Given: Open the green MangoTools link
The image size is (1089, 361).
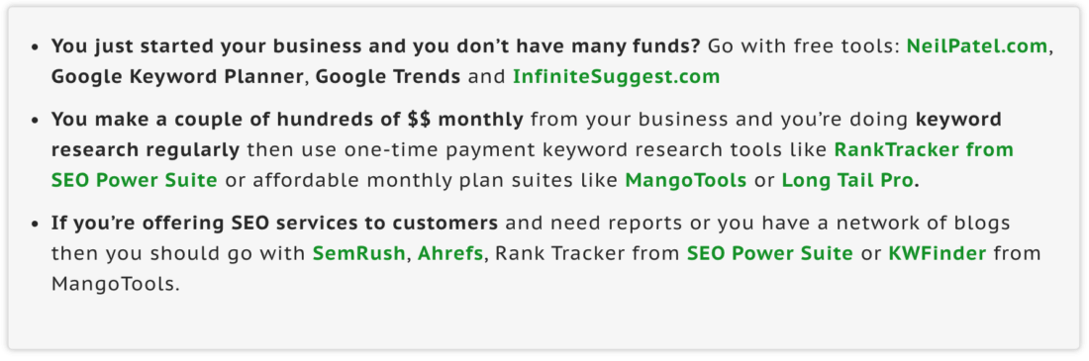Looking at the screenshot, I should coord(685,180).
